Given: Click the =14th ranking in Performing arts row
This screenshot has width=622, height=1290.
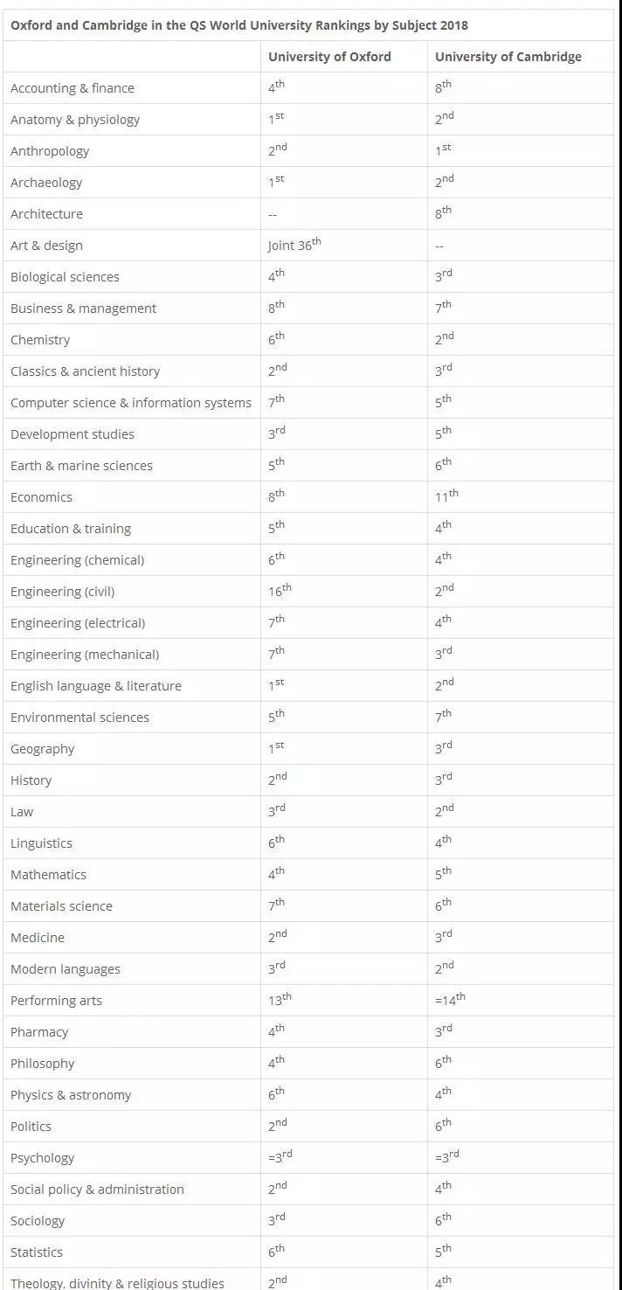Looking at the screenshot, I should (450, 1000).
